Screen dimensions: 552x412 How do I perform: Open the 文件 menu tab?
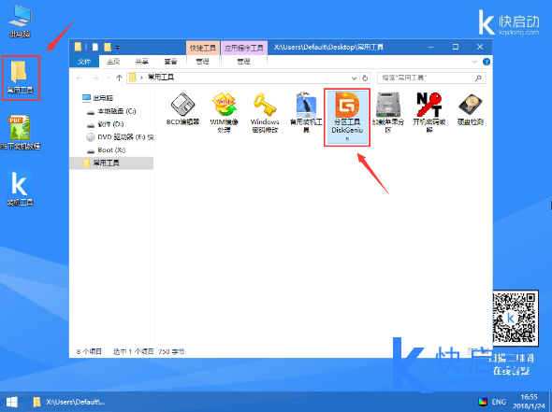pos(84,62)
